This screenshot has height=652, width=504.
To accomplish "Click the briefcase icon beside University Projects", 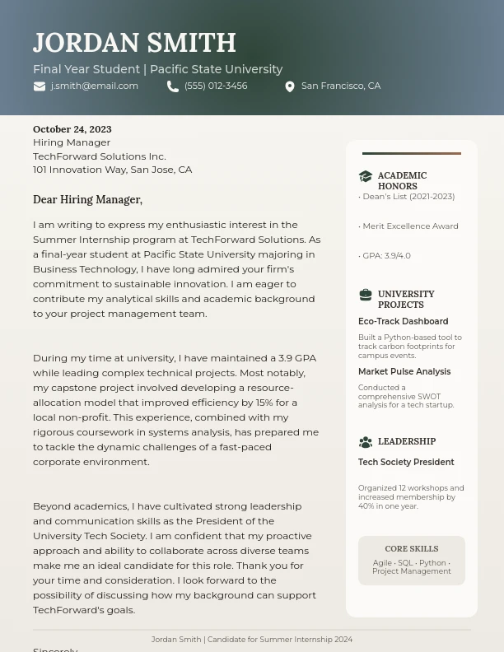I will (x=366, y=295).
